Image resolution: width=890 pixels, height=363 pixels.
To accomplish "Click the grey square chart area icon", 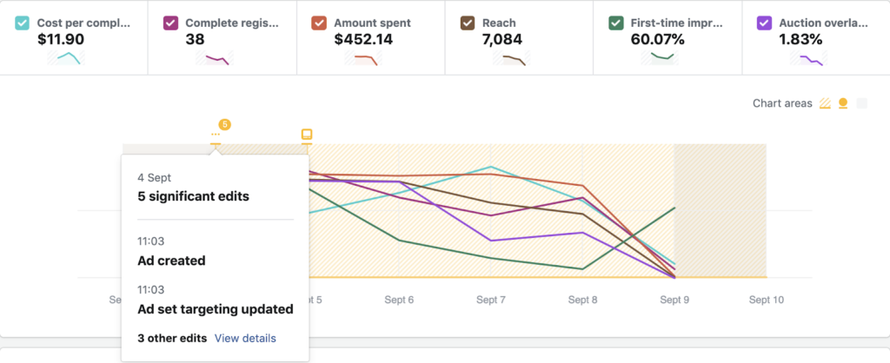I will [861, 104].
